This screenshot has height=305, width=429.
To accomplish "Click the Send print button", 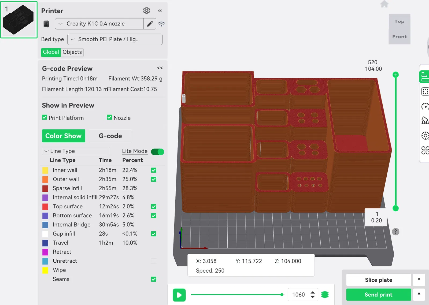I will [x=379, y=295].
